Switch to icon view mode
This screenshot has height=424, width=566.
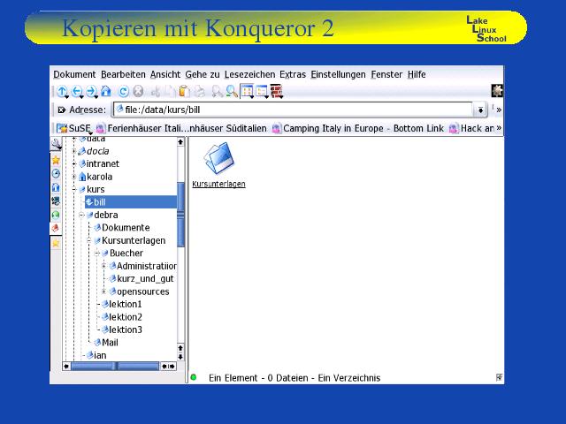pyautogui.click(x=248, y=91)
